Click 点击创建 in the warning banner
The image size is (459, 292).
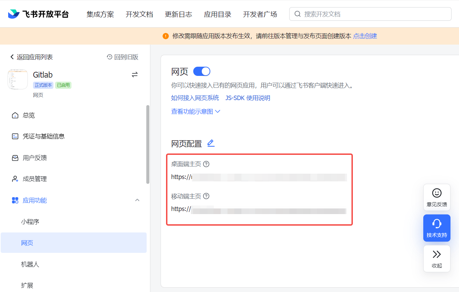pyautogui.click(x=365, y=36)
